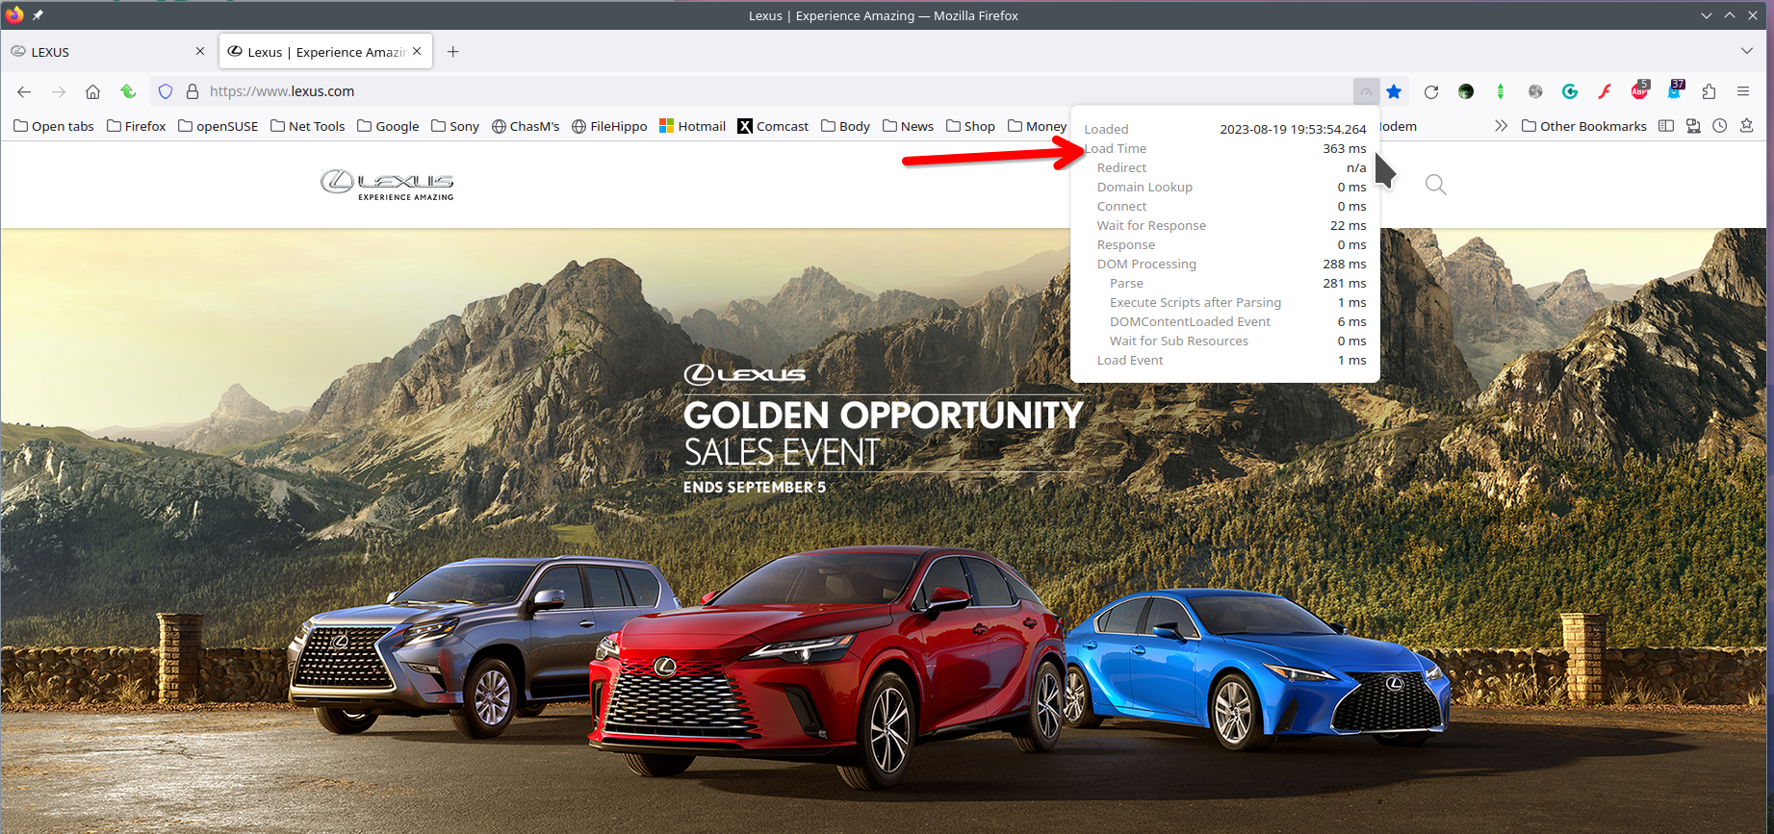Click the Load Time 363 ms row

(1224, 148)
